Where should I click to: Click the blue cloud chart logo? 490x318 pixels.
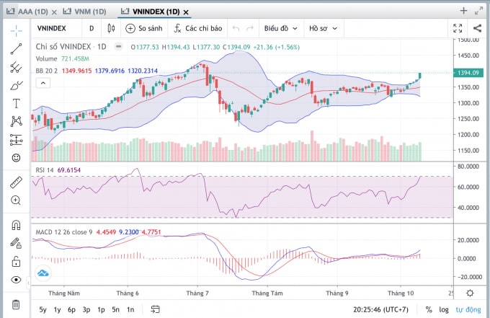point(43,273)
